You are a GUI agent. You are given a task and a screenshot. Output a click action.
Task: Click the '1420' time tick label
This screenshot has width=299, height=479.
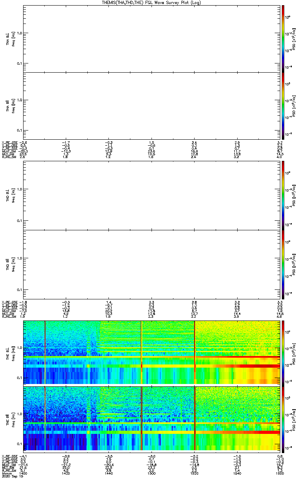66,473
